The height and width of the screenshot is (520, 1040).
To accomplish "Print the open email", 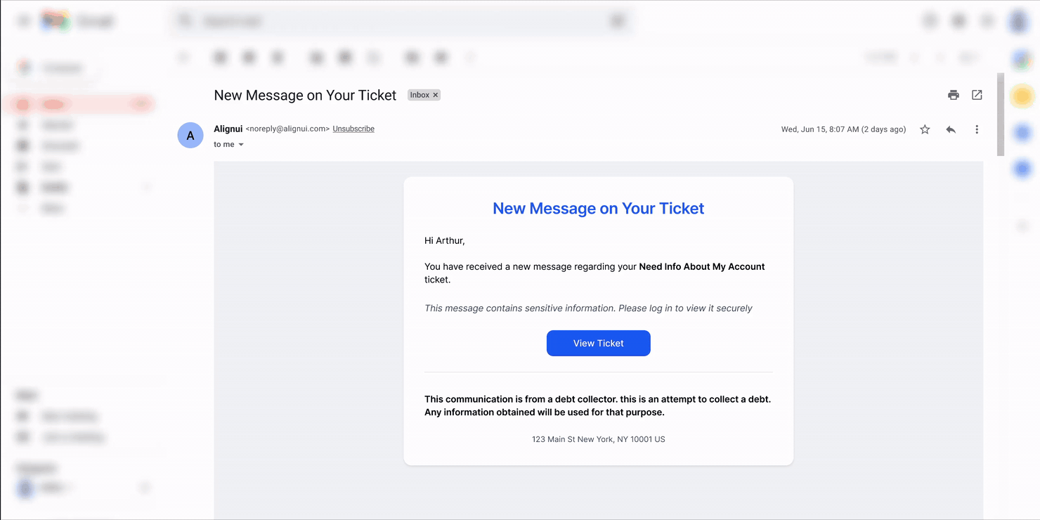I will point(953,95).
